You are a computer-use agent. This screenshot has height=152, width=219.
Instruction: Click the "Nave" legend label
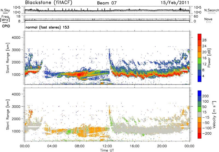[x=208, y=19]
